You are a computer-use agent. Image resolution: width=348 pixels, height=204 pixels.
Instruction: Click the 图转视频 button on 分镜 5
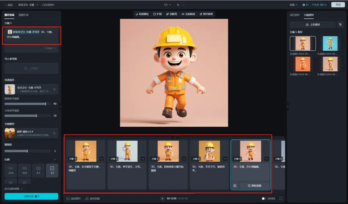254,186
